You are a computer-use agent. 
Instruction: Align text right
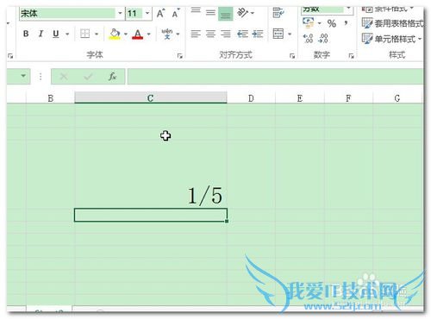tap(226, 34)
